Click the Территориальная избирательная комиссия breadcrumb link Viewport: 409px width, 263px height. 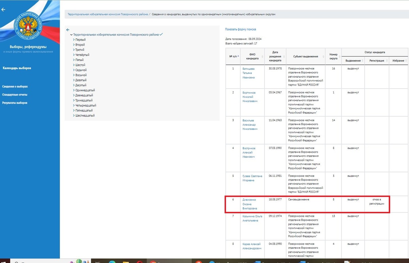[108, 14]
